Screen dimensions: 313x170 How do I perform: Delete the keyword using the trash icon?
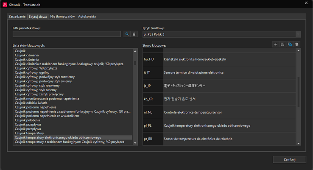tap(297, 44)
